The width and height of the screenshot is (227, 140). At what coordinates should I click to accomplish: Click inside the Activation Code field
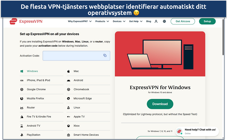tap(73, 56)
